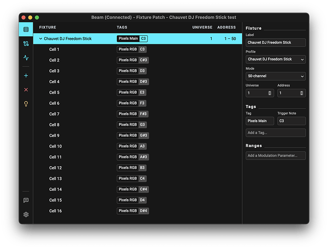Screen dimensions: 328x249
Task: Open the routing connections sidebar icon
Action: tap(26, 44)
